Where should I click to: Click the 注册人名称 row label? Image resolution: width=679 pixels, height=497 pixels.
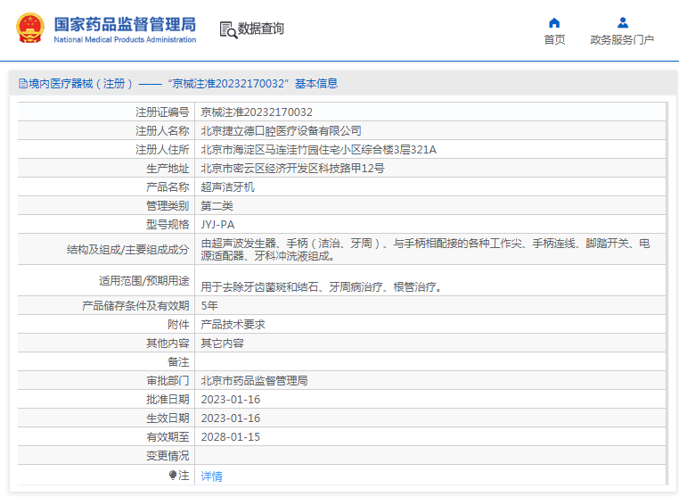pyautogui.click(x=162, y=131)
